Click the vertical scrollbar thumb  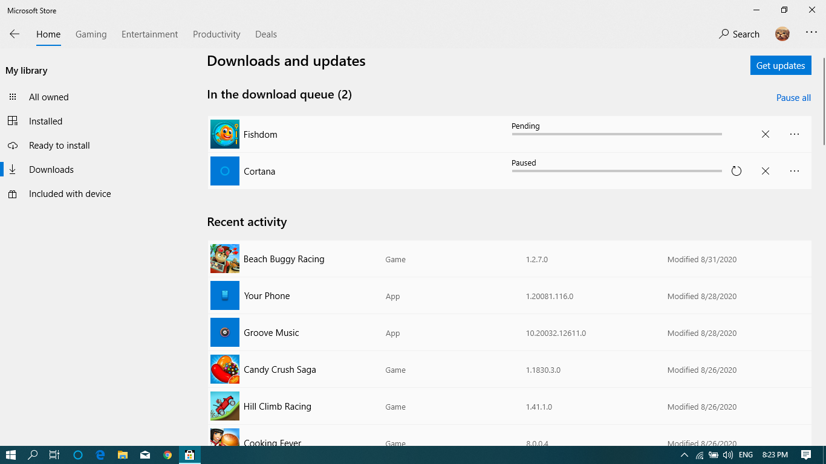click(x=824, y=100)
